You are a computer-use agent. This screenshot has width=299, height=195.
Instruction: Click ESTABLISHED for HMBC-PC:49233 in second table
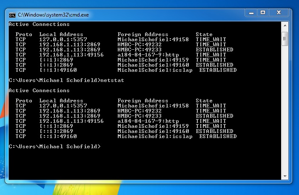pyautogui.click(x=214, y=116)
